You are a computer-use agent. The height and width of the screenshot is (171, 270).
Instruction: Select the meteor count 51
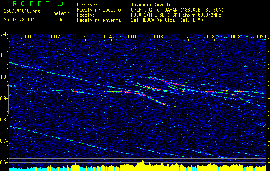coord(62,20)
